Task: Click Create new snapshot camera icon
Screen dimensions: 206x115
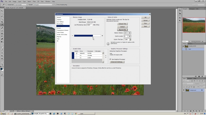Action: [x=199, y=76]
